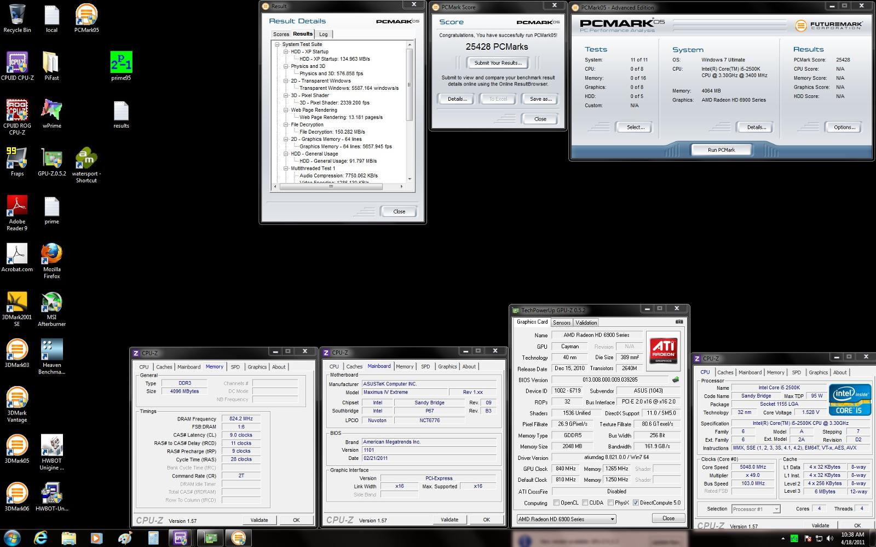Select the PiFast folder icon
876x547 pixels.
[x=51, y=66]
